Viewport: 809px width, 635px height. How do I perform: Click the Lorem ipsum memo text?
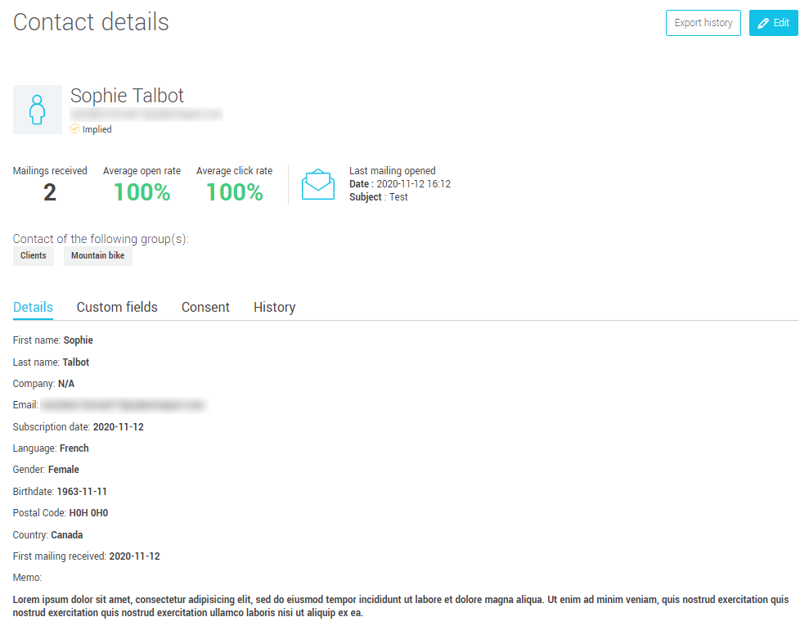coord(401,606)
